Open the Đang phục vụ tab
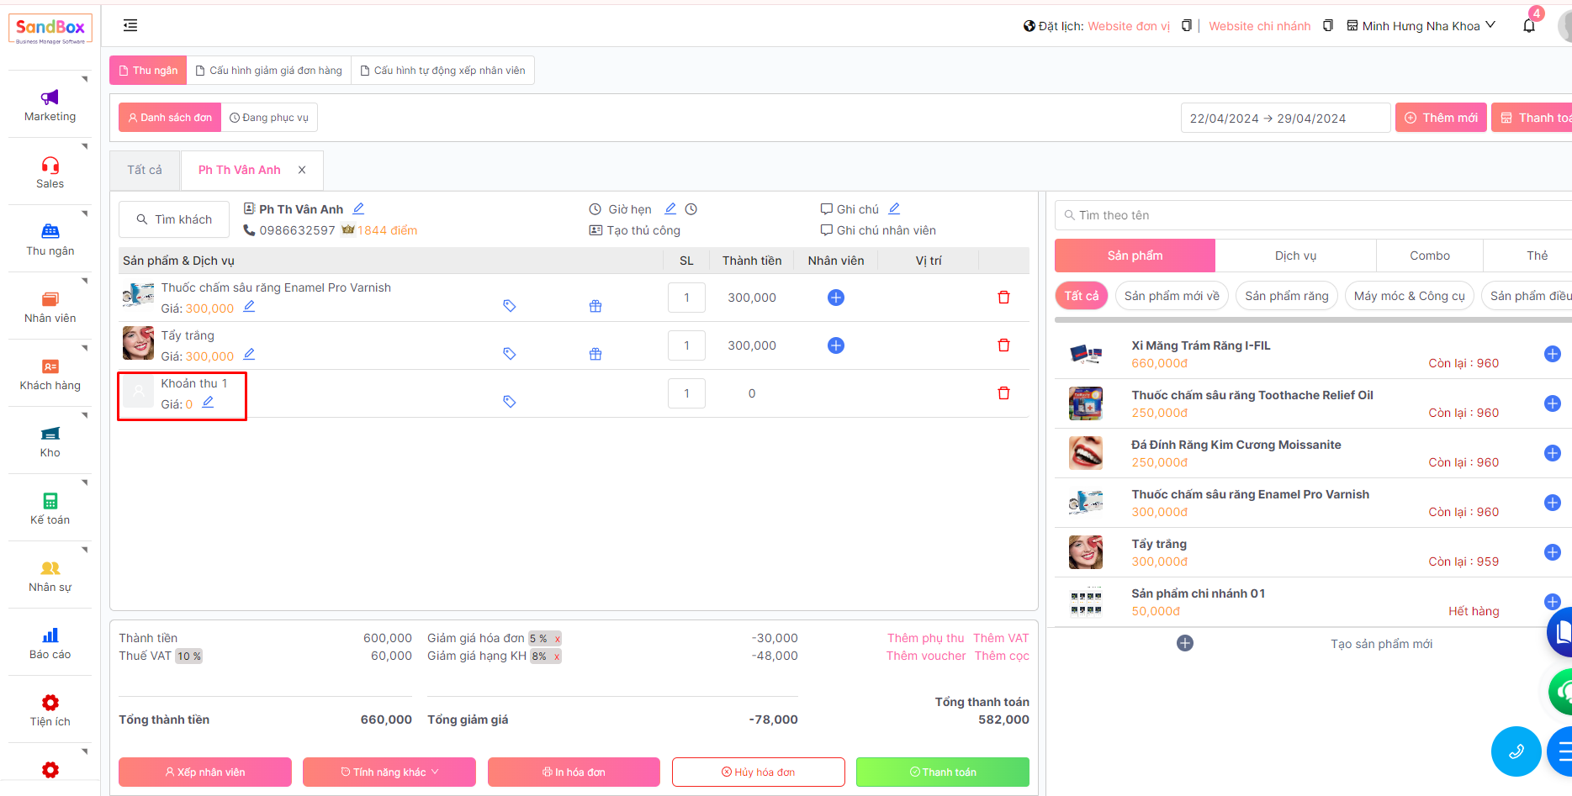Screen dimensions: 1572x796 pyautogui.click(x=269, y=118)
